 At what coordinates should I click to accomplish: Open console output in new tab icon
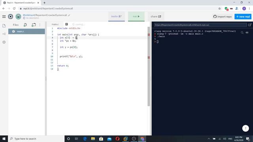250,25
